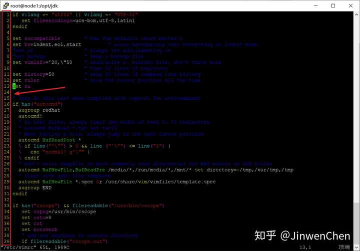360x251 pixels.
Task: Click the 'if has("cscope")' line
Action: click(x=88, y=206)
